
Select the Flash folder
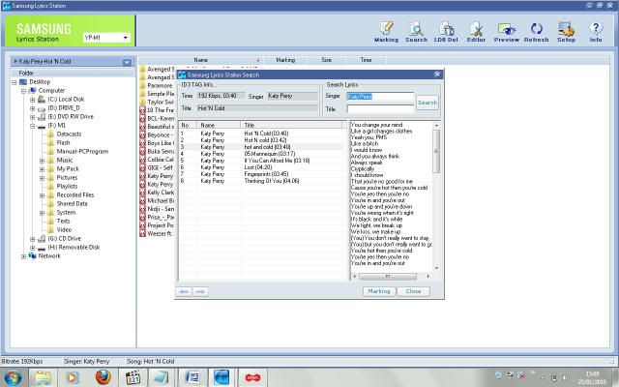(63, 143)
